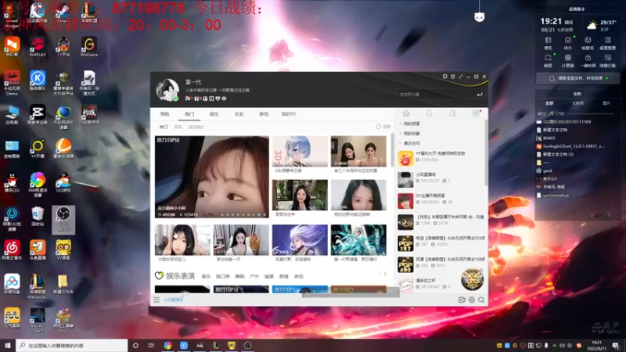Open the 小风直播间 recent channel
The height and width of the screenshot is (352, 626).
[x=441, y=178]
